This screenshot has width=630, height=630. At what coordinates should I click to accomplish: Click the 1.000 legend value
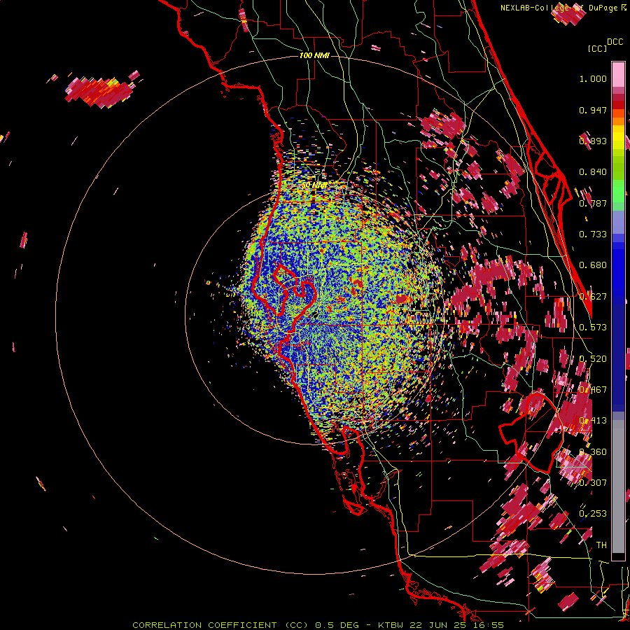pyautogui.click(x=593, y=78)
